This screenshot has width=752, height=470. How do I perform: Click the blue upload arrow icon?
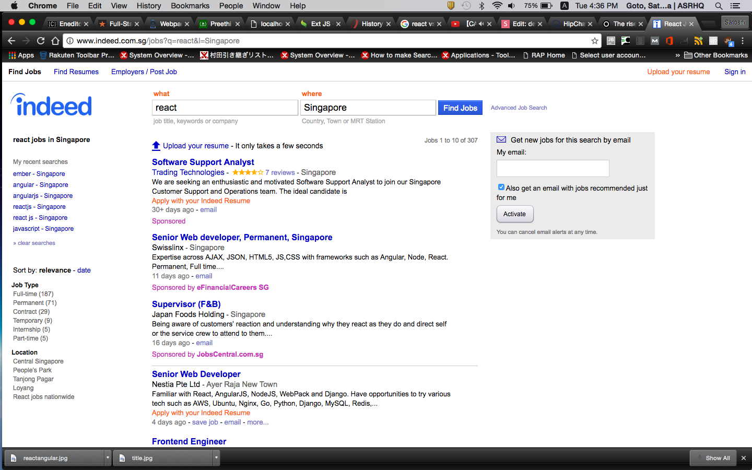[156, 146]
